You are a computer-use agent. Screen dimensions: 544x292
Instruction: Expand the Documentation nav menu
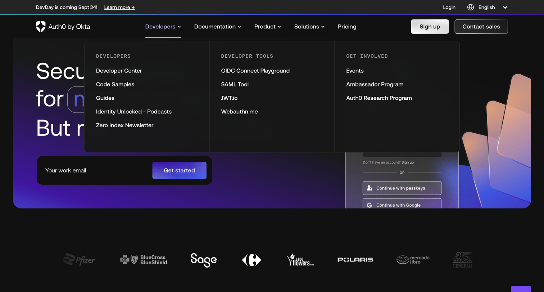pyautogui.click(x=218, y=27)
